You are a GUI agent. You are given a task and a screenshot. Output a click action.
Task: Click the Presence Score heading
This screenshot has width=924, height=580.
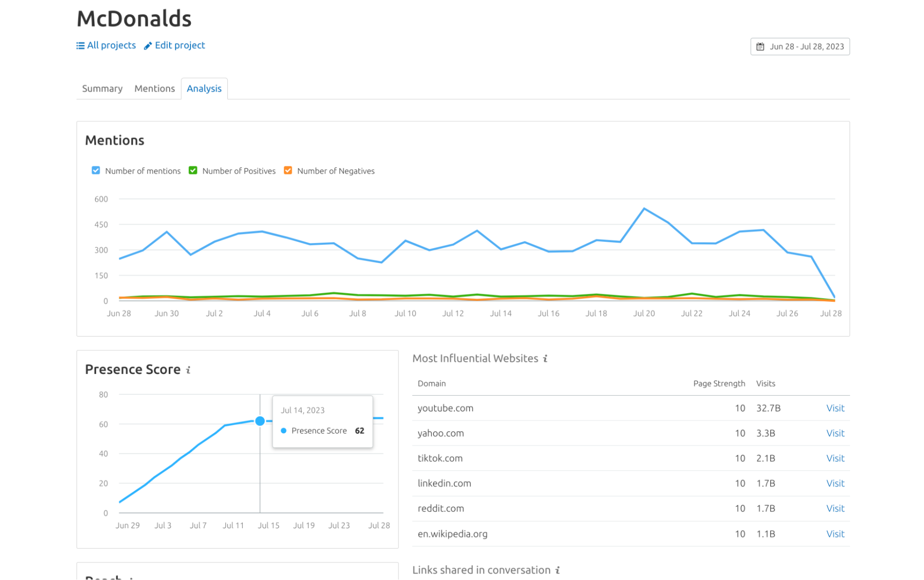(133, 370)
